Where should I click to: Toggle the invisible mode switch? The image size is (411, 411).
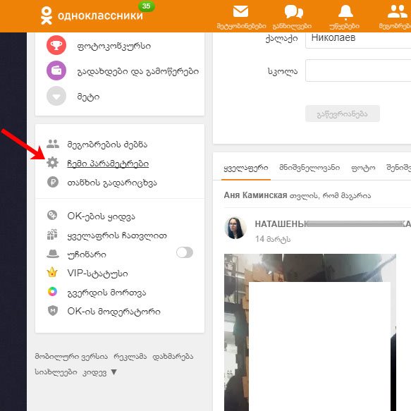[185, 252]
